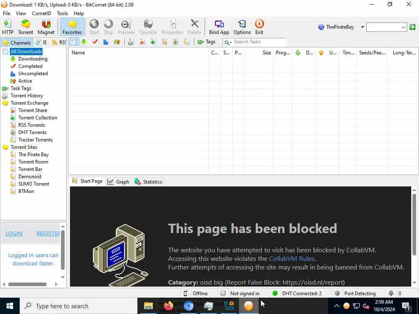Open the File menu

coord(7,13)
